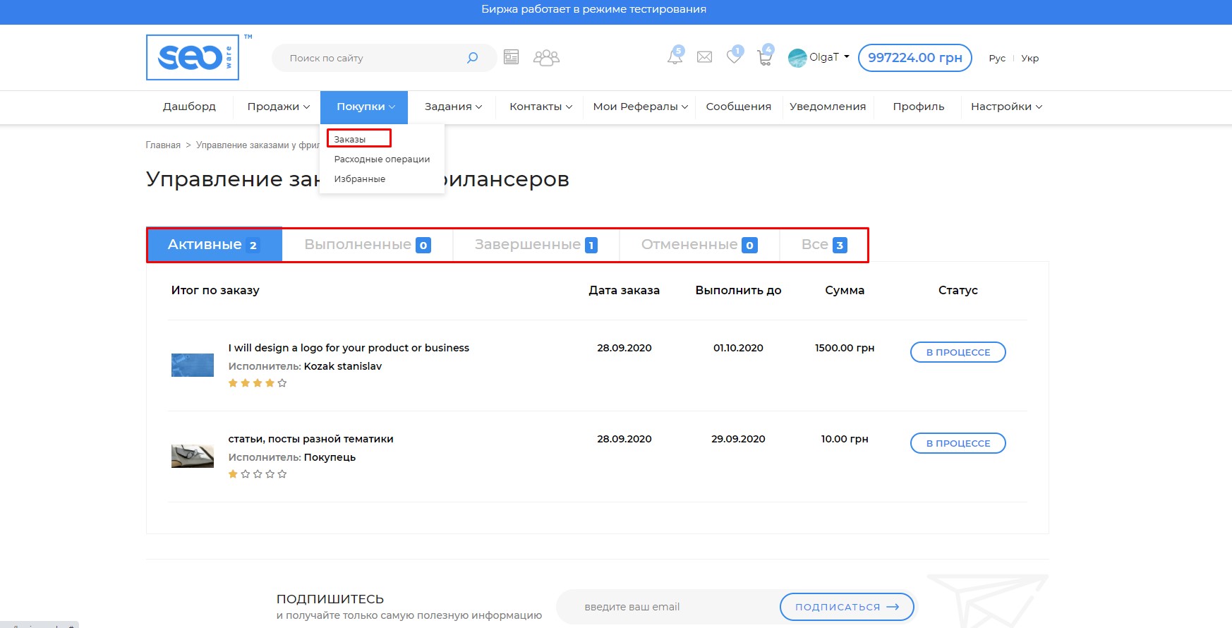This screenshot has height=628, width=1232.
Task: Click the 997224.00 грн balance button
Action: (914, 58)
